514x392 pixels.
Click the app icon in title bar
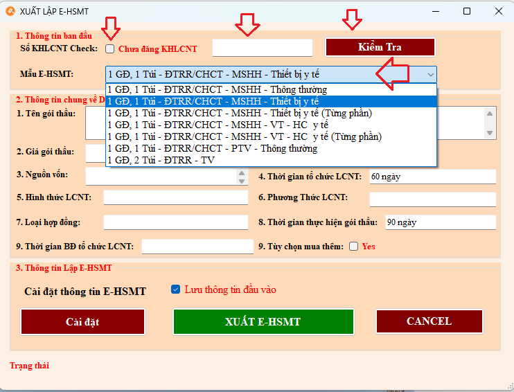coord(10,11)
